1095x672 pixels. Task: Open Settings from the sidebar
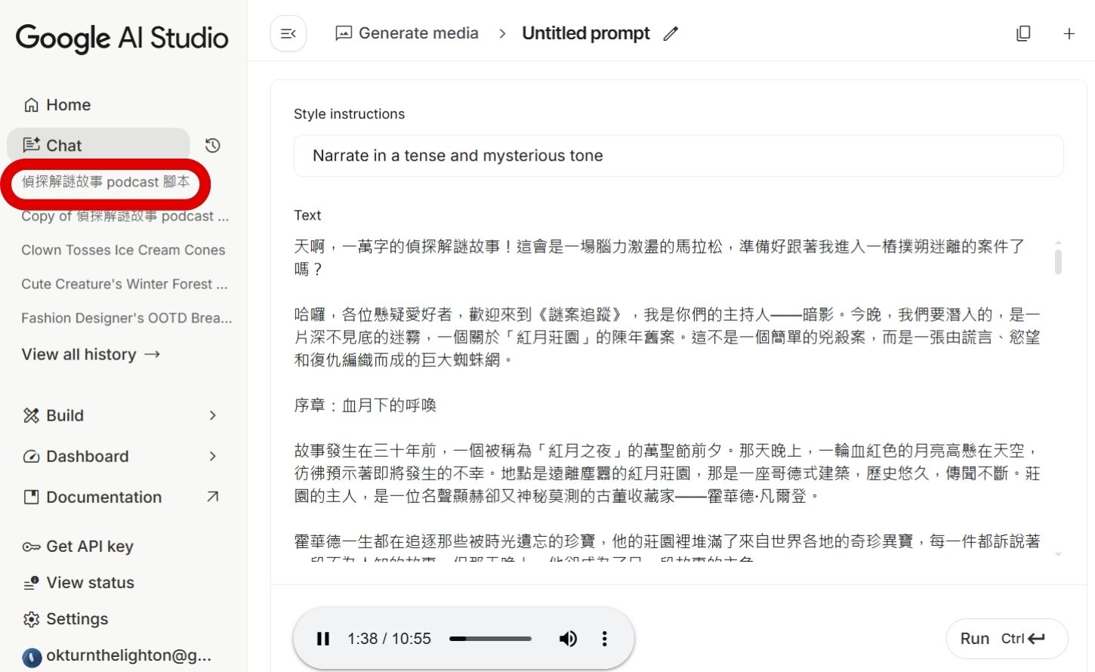click(x=76, y=618)
